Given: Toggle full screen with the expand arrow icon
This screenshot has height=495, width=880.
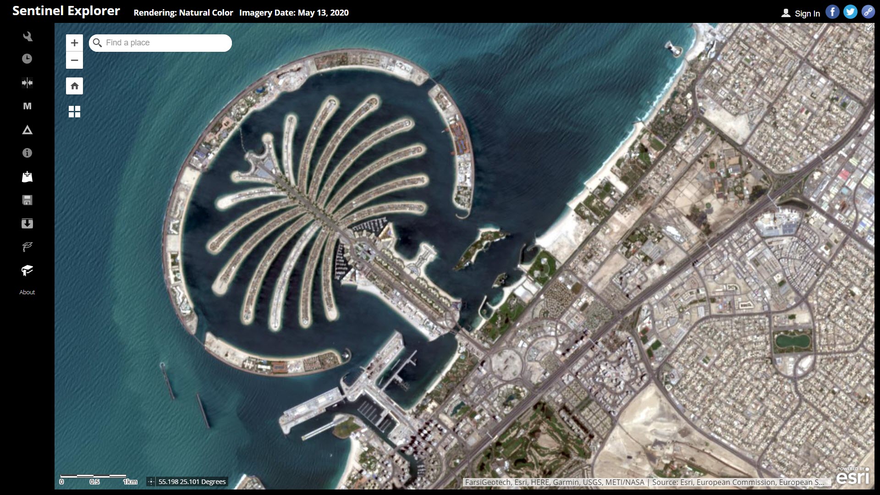Looking at the screenshot, I should click(869, 28).
